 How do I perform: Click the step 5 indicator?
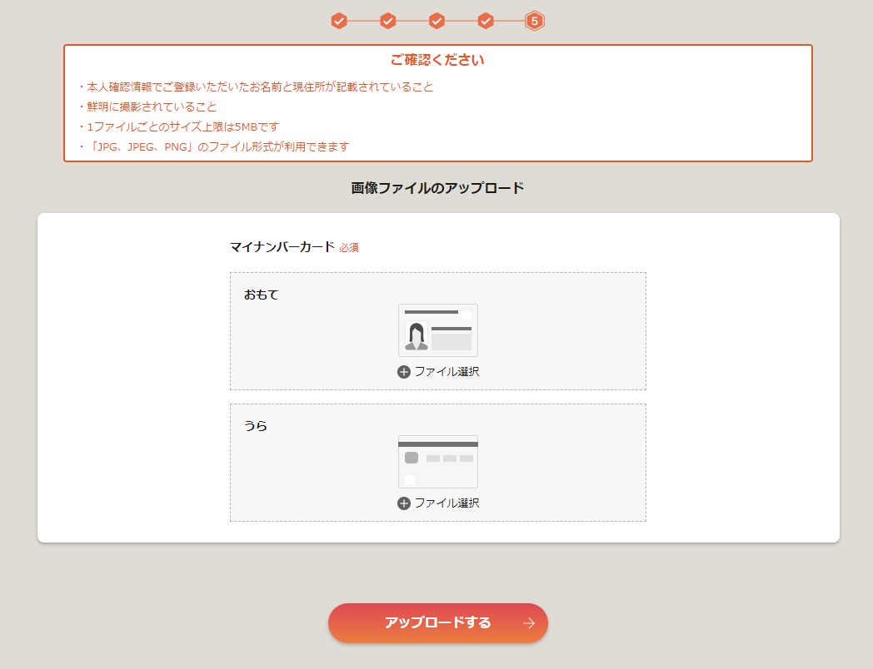click(x=535, y=21)
